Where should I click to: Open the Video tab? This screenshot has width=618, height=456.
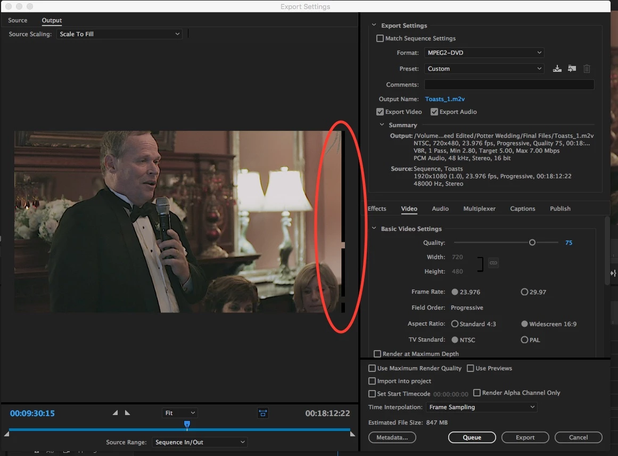pos(409,209)
